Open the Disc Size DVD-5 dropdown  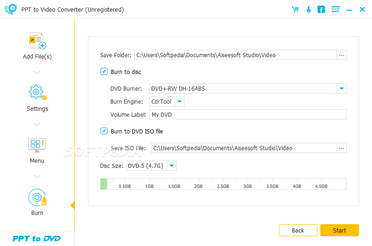[x=172, y=166]
